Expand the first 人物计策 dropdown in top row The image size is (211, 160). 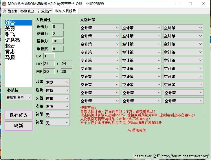pyautogui.click(x=100, y=28)
